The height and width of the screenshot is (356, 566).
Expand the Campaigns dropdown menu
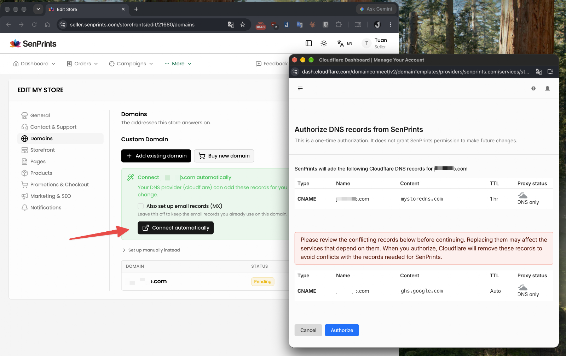point(131,64)
